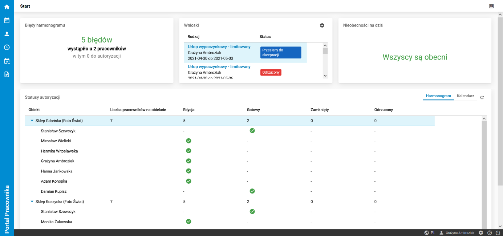Open the clock icon in the left sidebar
The image size is (503, 236).
coord(7,47)
